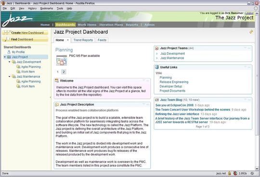Open The Team Concert User Workshop post
260x177 pixels.
pyautogui.click(x=193, y=109)
